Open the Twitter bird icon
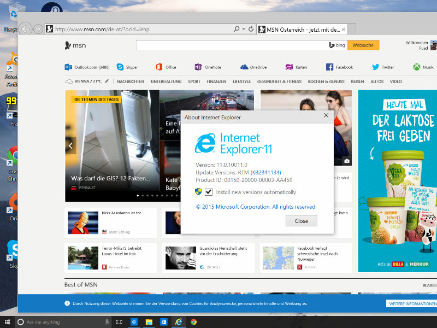Image resolution: width=437 pixels, height=328 pixels. (x=375, y=67)
